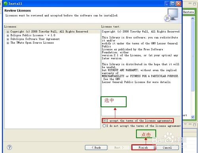Maximize the Install dialog window
The height and width of the screenshot is (153, 198).
click(173, 4)
